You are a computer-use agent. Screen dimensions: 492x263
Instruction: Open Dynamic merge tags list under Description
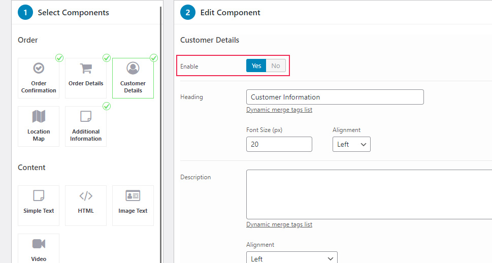click(279, 224)
